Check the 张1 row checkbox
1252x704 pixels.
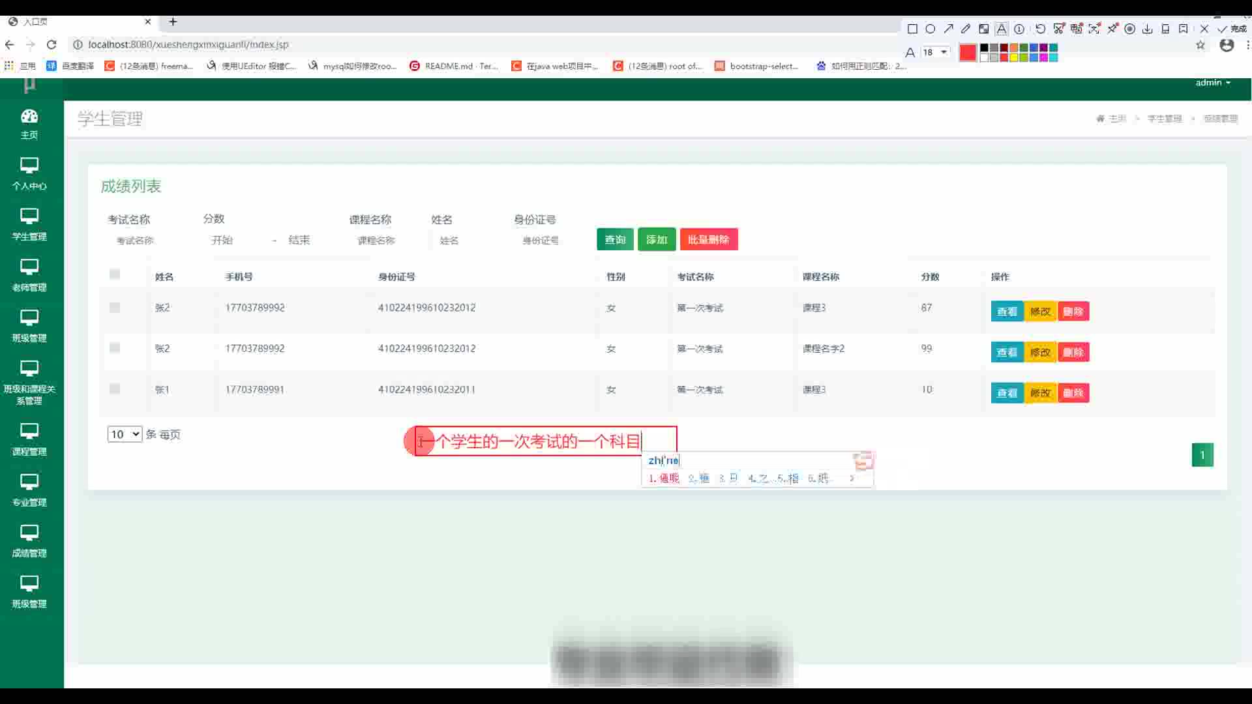115,389
